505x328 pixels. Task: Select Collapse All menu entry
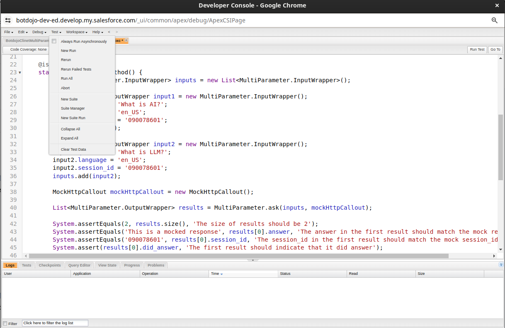point(82,129)
